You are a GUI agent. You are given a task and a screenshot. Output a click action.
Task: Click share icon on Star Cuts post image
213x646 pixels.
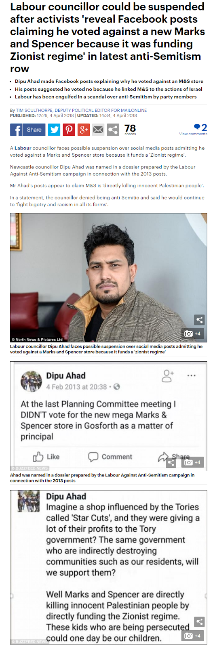coord(199,622)
